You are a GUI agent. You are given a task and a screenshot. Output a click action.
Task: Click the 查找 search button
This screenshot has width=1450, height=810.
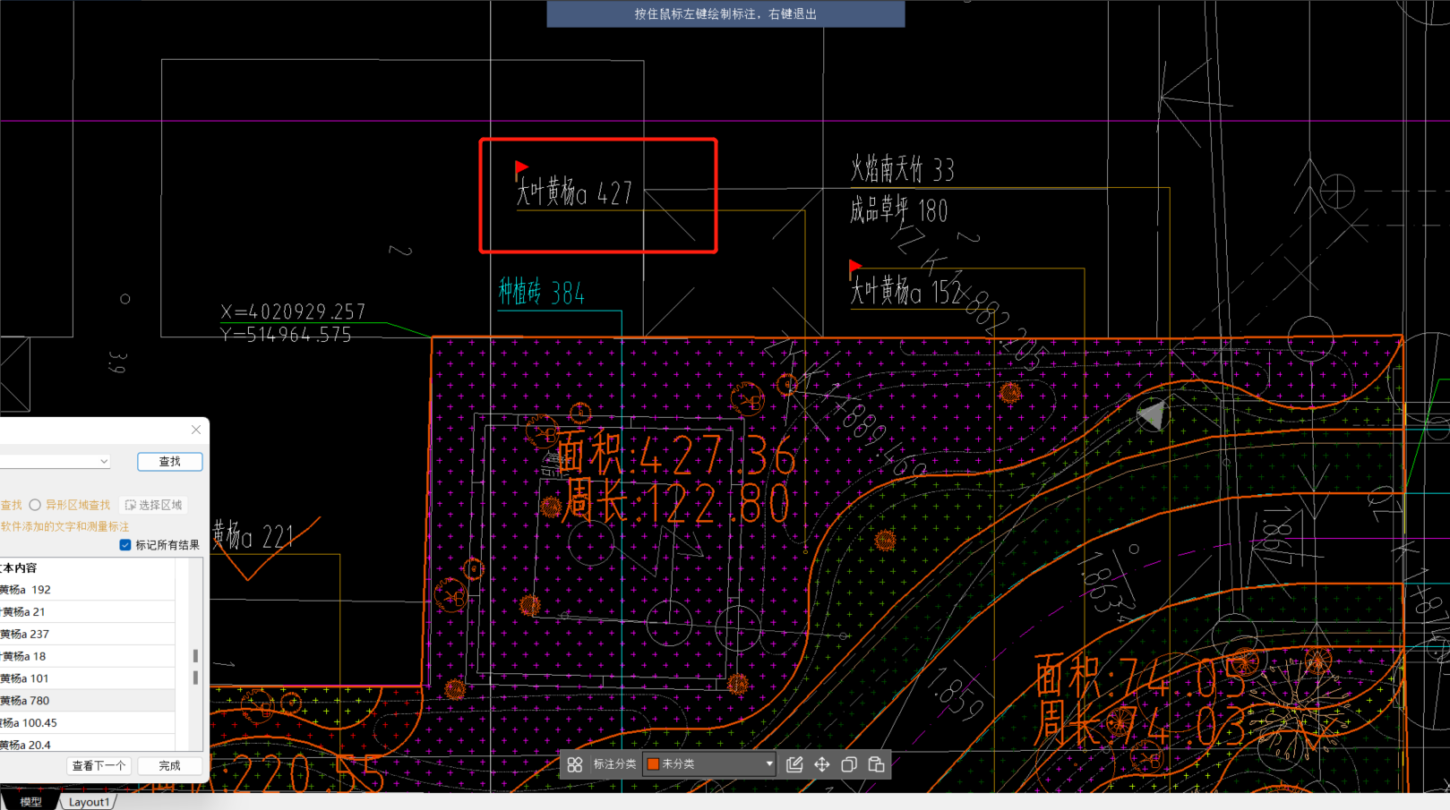pyautogui.click(x=169, y=461)
